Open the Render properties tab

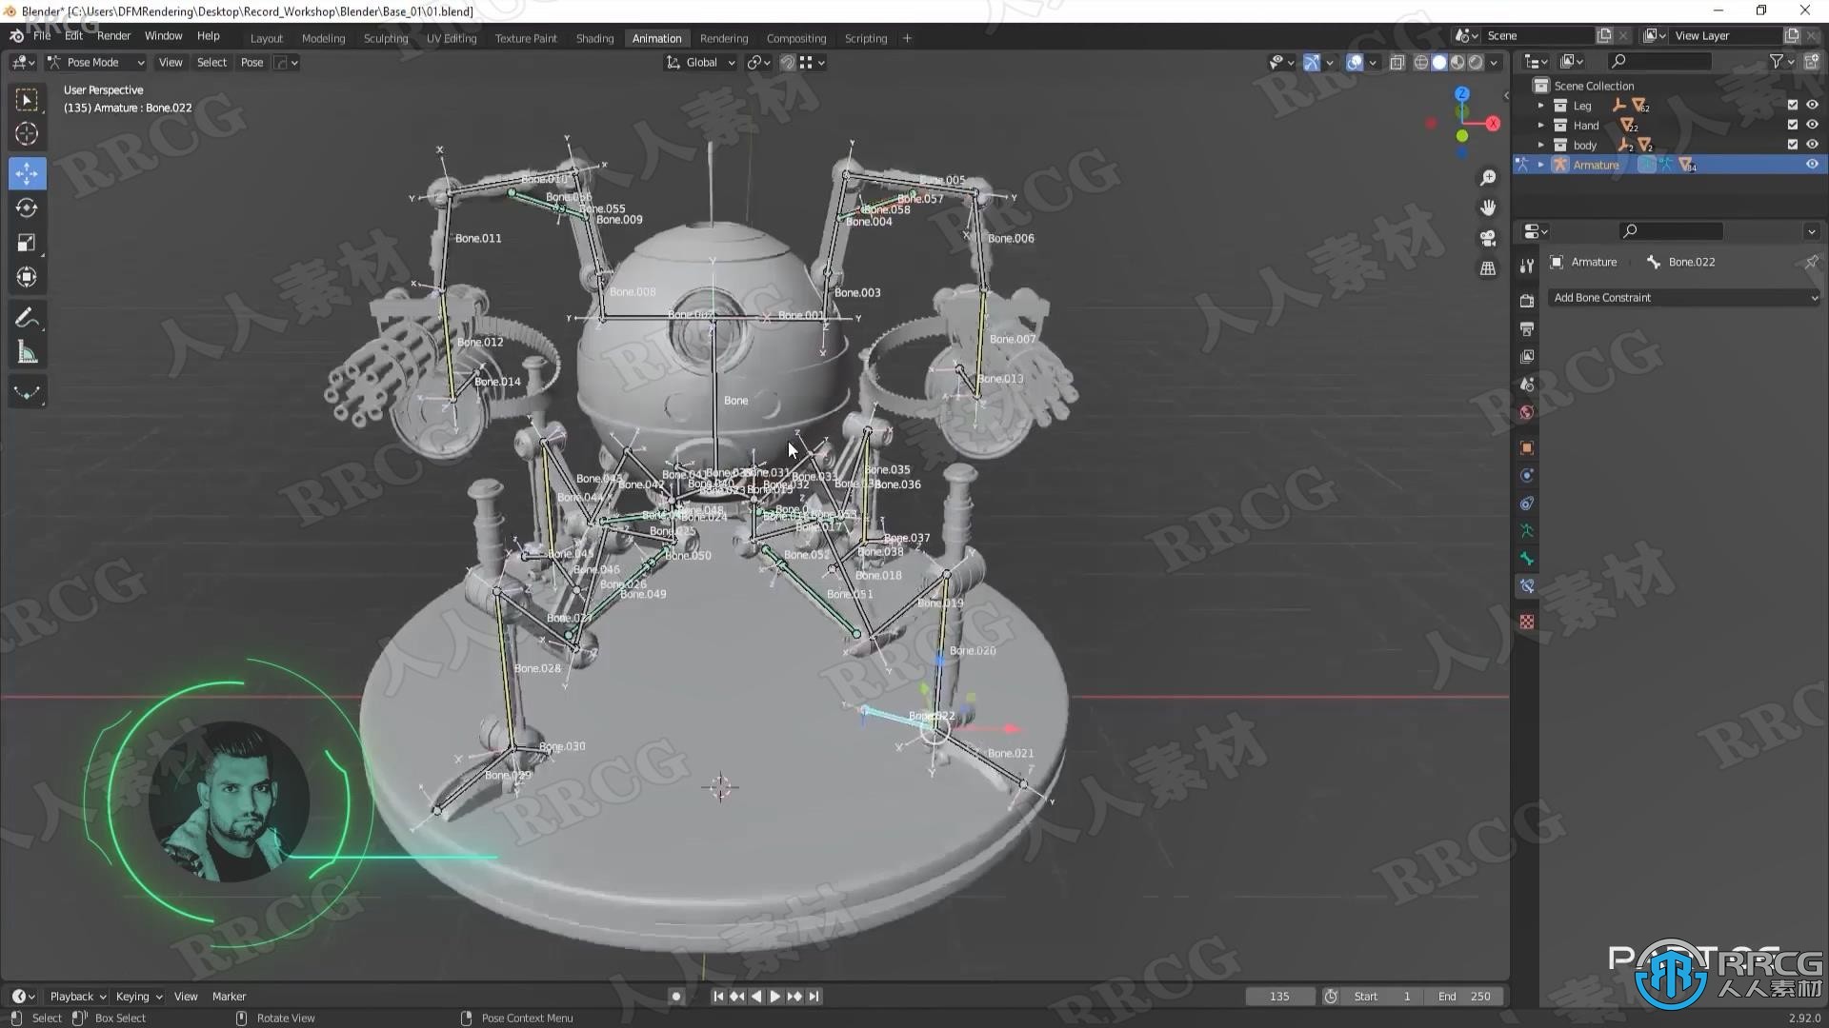(1527, 301)
